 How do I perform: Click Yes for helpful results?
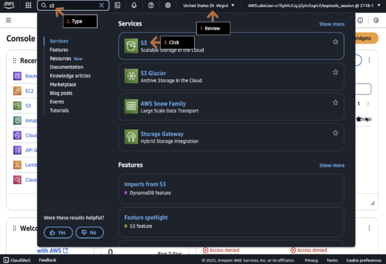tap(58, 233)
